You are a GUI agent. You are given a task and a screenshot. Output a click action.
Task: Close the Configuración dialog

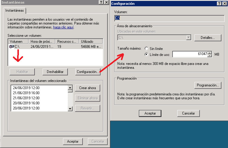click(225, 4)
